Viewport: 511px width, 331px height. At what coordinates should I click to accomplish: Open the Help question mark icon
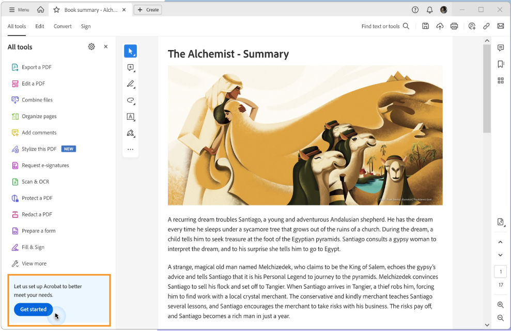coord(415,10)
